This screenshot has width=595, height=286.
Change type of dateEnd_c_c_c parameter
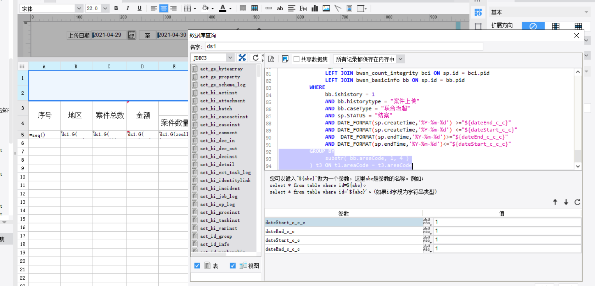click(427, 248)
